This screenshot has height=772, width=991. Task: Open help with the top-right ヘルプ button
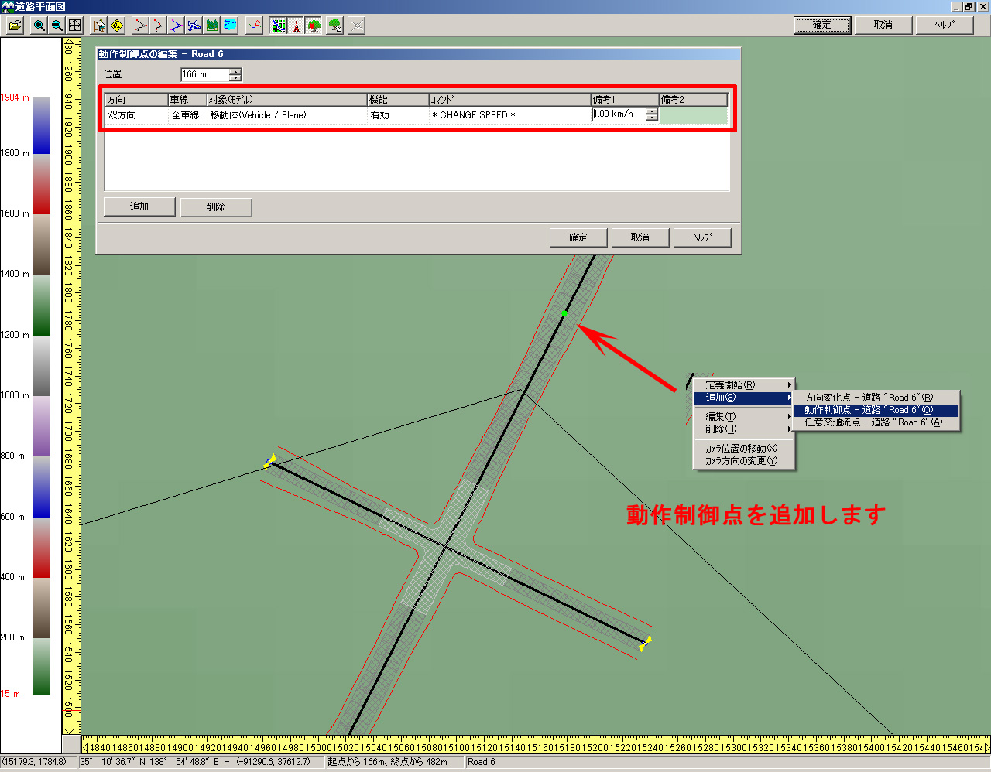point(945,25)
